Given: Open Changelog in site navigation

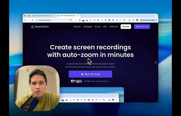Looking at the screenshot, I should [87, 27].
